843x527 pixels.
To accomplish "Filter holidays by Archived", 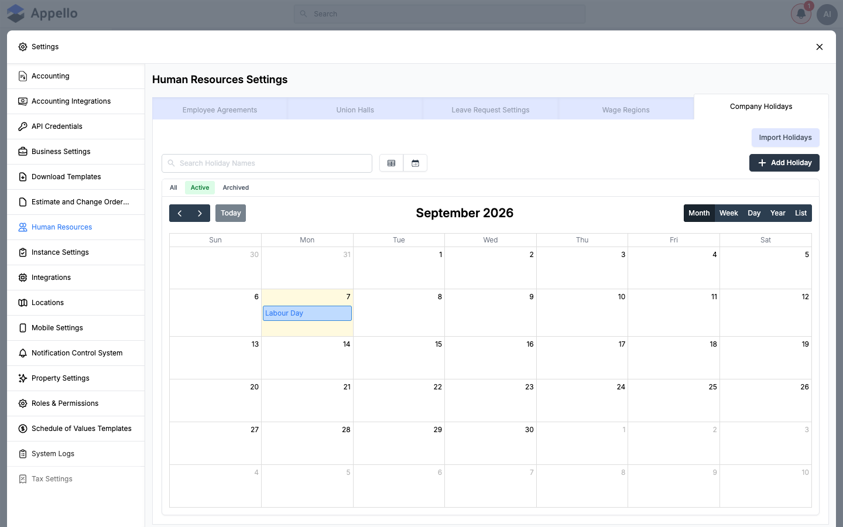I will pyautogui.click(x=236, y=187).
